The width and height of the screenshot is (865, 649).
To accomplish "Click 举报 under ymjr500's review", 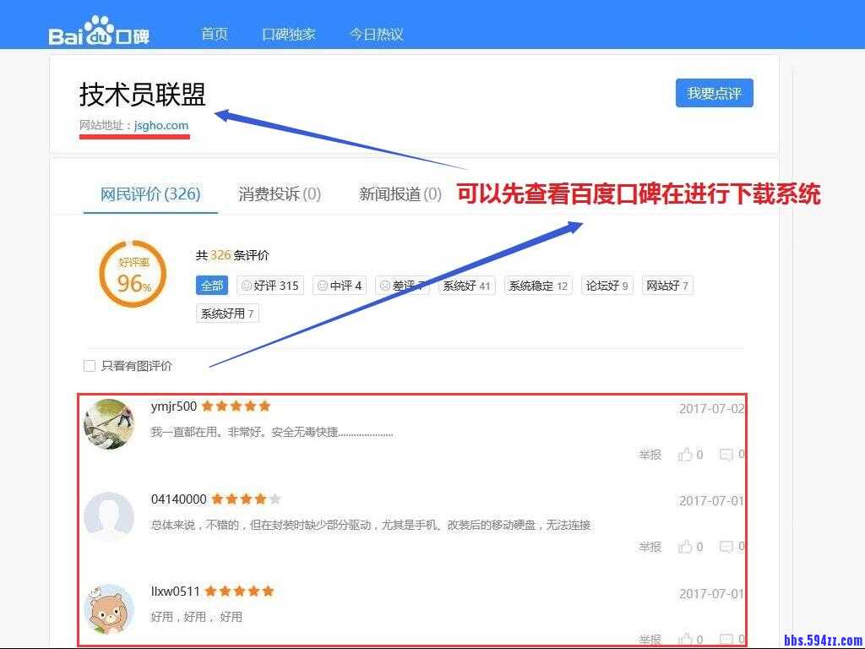I will pos(650,455).
